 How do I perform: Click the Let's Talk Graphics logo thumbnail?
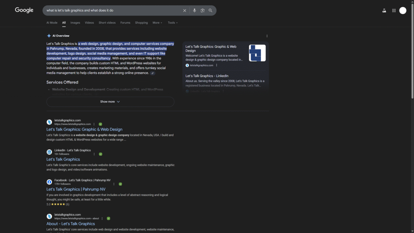pos(257,53)
